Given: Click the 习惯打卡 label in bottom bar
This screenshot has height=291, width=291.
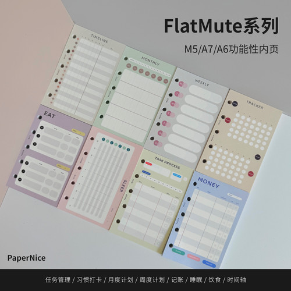Looking at the screenshot, I should tap(89, 280).
